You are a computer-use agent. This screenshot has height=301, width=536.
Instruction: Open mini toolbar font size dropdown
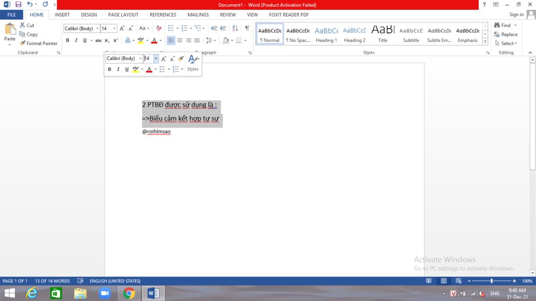pos(156,59)
